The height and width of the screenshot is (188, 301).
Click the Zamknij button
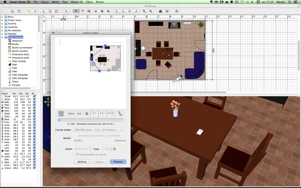click(82, 162)
